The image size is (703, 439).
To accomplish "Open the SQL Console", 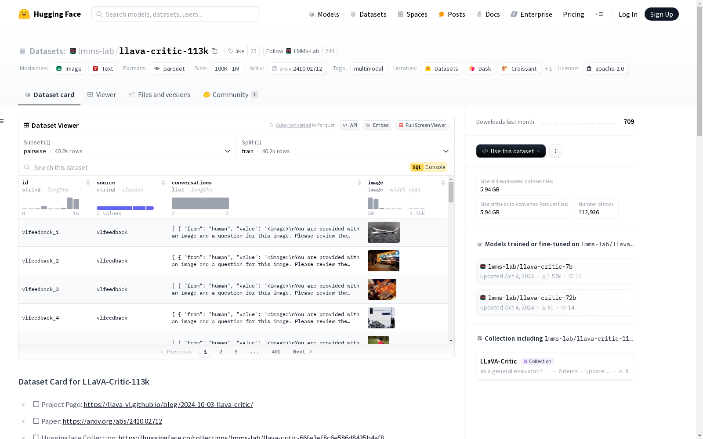I will (x=428, y=167).
